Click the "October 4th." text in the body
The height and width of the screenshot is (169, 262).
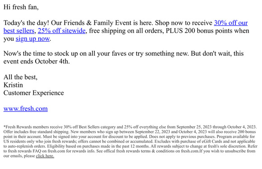click(x=52, y=61)
